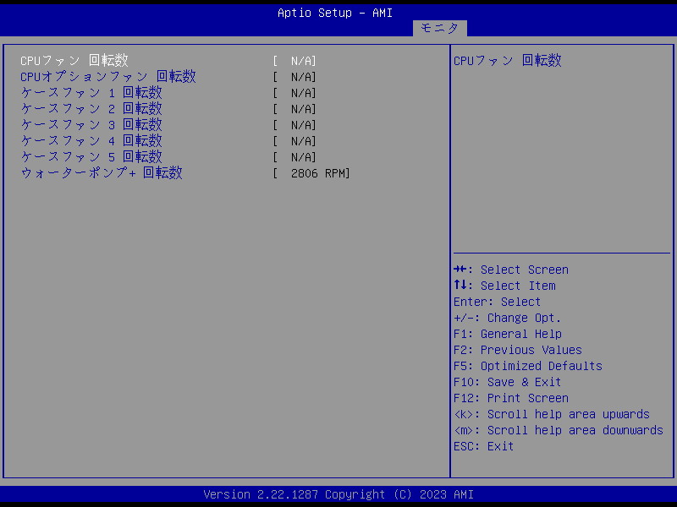Open ケースファン 5 N/A value

[x=294, y=157]
